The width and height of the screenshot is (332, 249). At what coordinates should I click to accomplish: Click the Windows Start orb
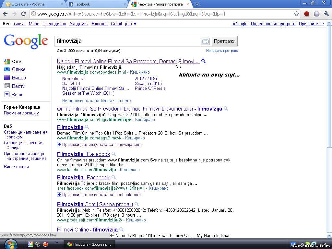(10, 244)
